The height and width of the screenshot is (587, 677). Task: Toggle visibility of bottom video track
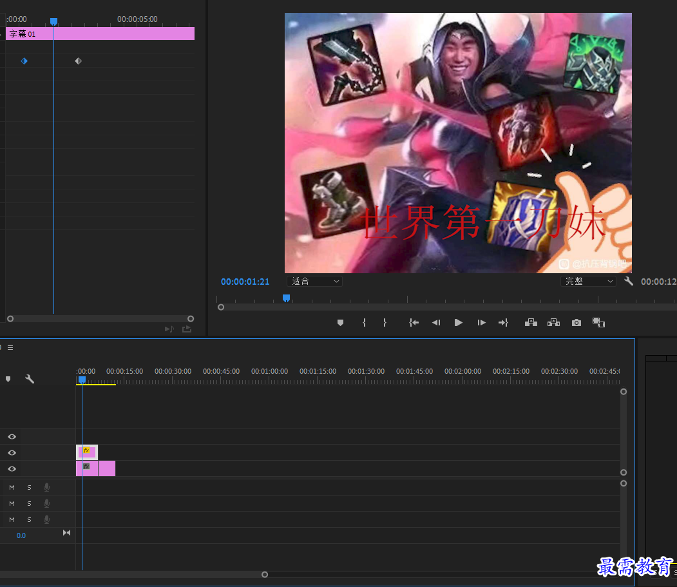click(x=12, y=468)
